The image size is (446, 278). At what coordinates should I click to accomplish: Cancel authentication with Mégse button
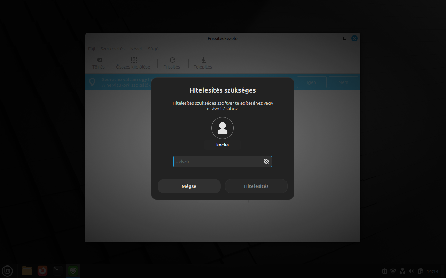pos(189,186)
